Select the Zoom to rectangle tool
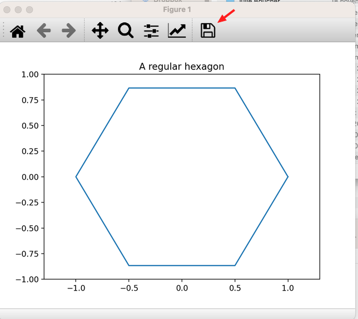358x319 pixels. pyautogui.click(x=126, y=31)
